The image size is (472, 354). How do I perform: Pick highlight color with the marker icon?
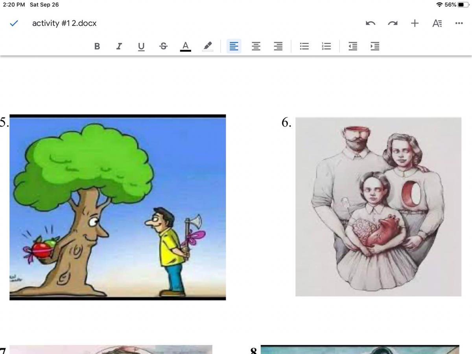pyautogui.click(x=208, y=46)
